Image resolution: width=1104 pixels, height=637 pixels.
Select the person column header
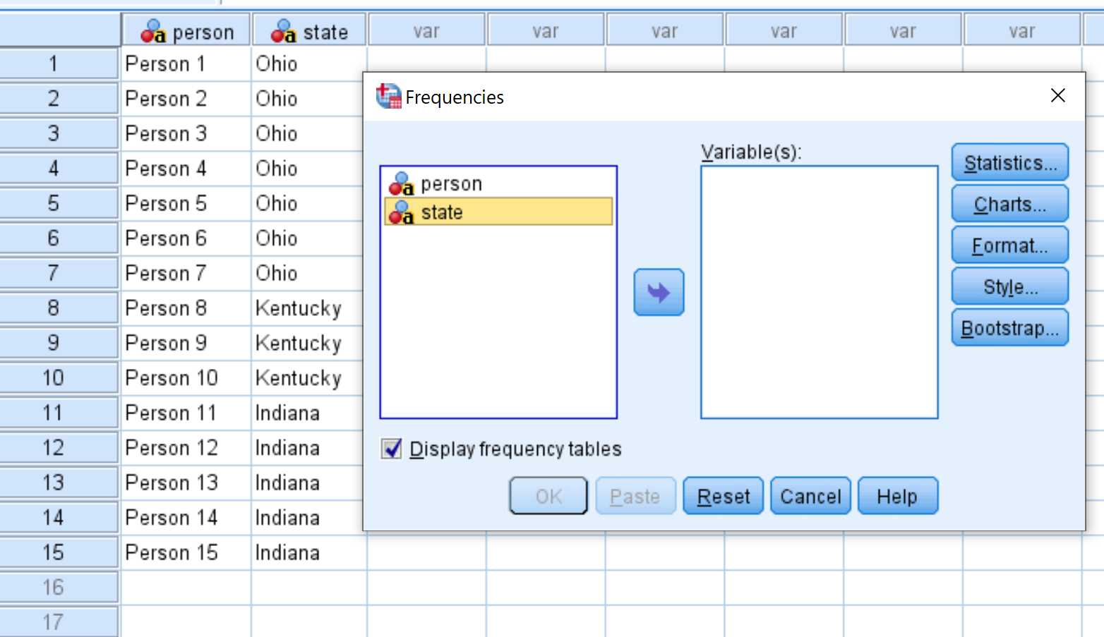click(186, 31)
